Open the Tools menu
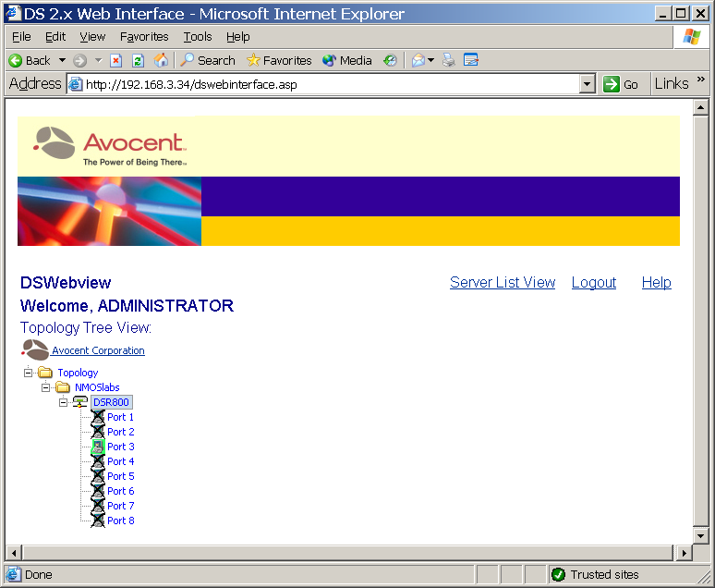This screenshot has width=715, height=588. [198, 37]
